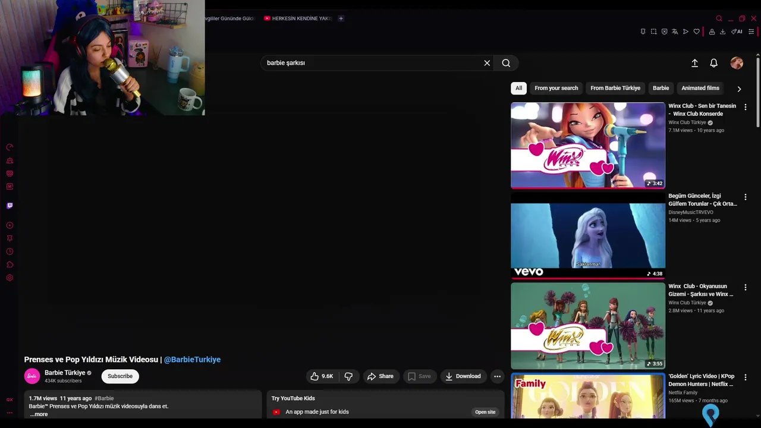Select the All filter chip
This screenshot has height=428, width=761.
518,88
